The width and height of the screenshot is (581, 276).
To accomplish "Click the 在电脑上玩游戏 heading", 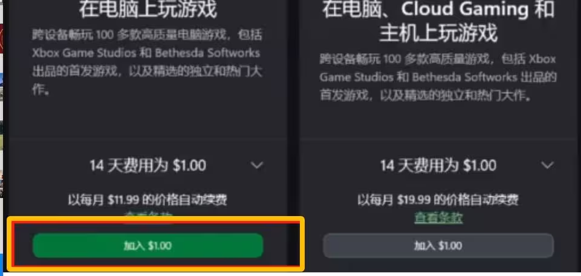I will [148, 10].
